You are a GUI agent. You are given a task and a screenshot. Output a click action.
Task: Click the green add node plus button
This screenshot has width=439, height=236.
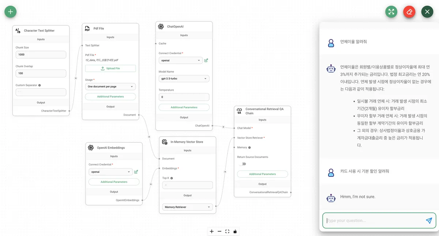[x=11, y=12]
